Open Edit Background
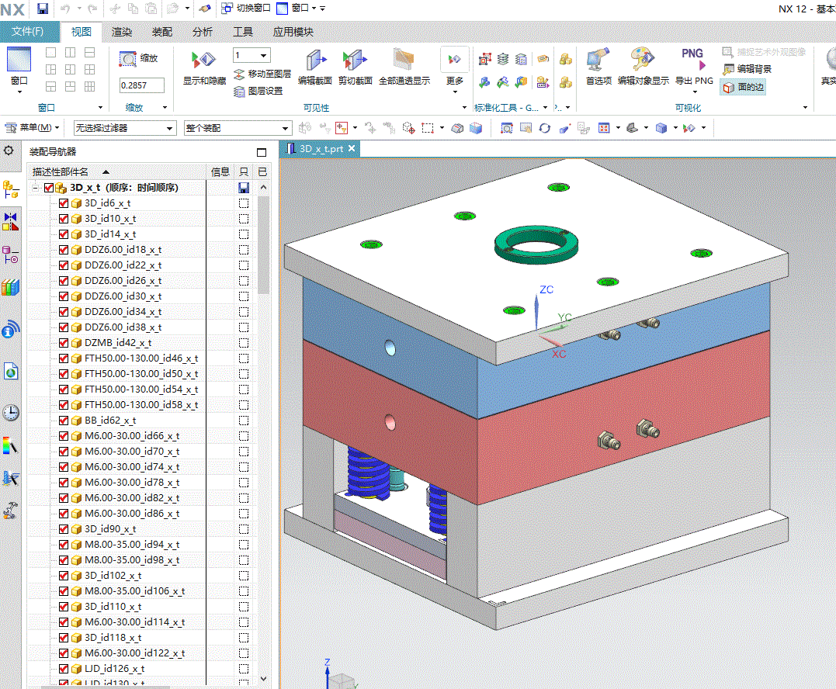 (x=747, y=69)
